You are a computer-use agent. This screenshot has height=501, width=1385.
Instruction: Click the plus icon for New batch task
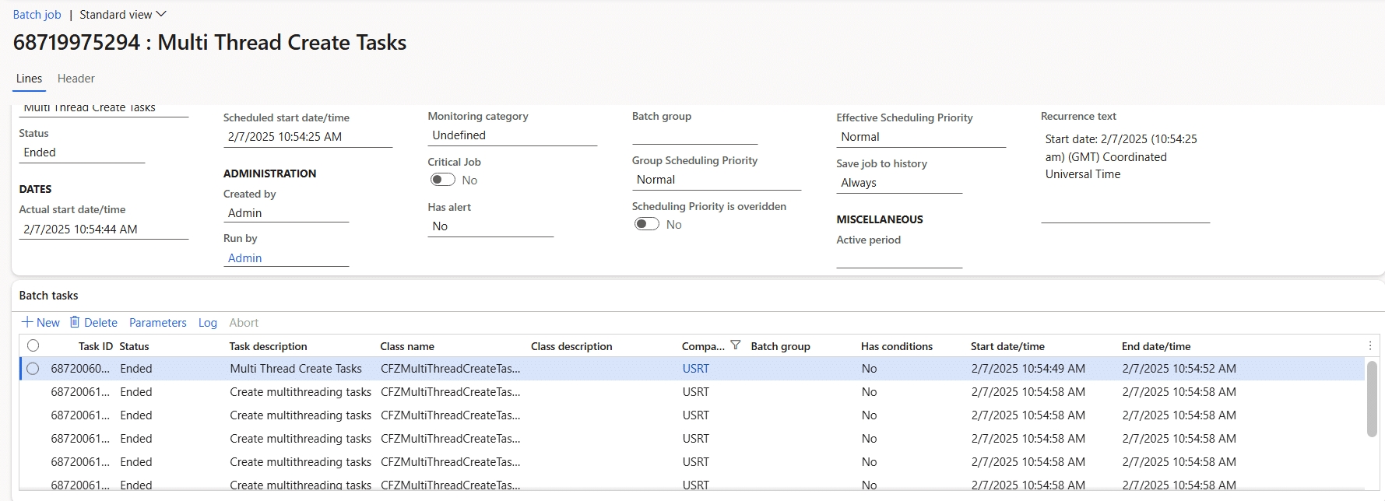[x=27, y=322]
